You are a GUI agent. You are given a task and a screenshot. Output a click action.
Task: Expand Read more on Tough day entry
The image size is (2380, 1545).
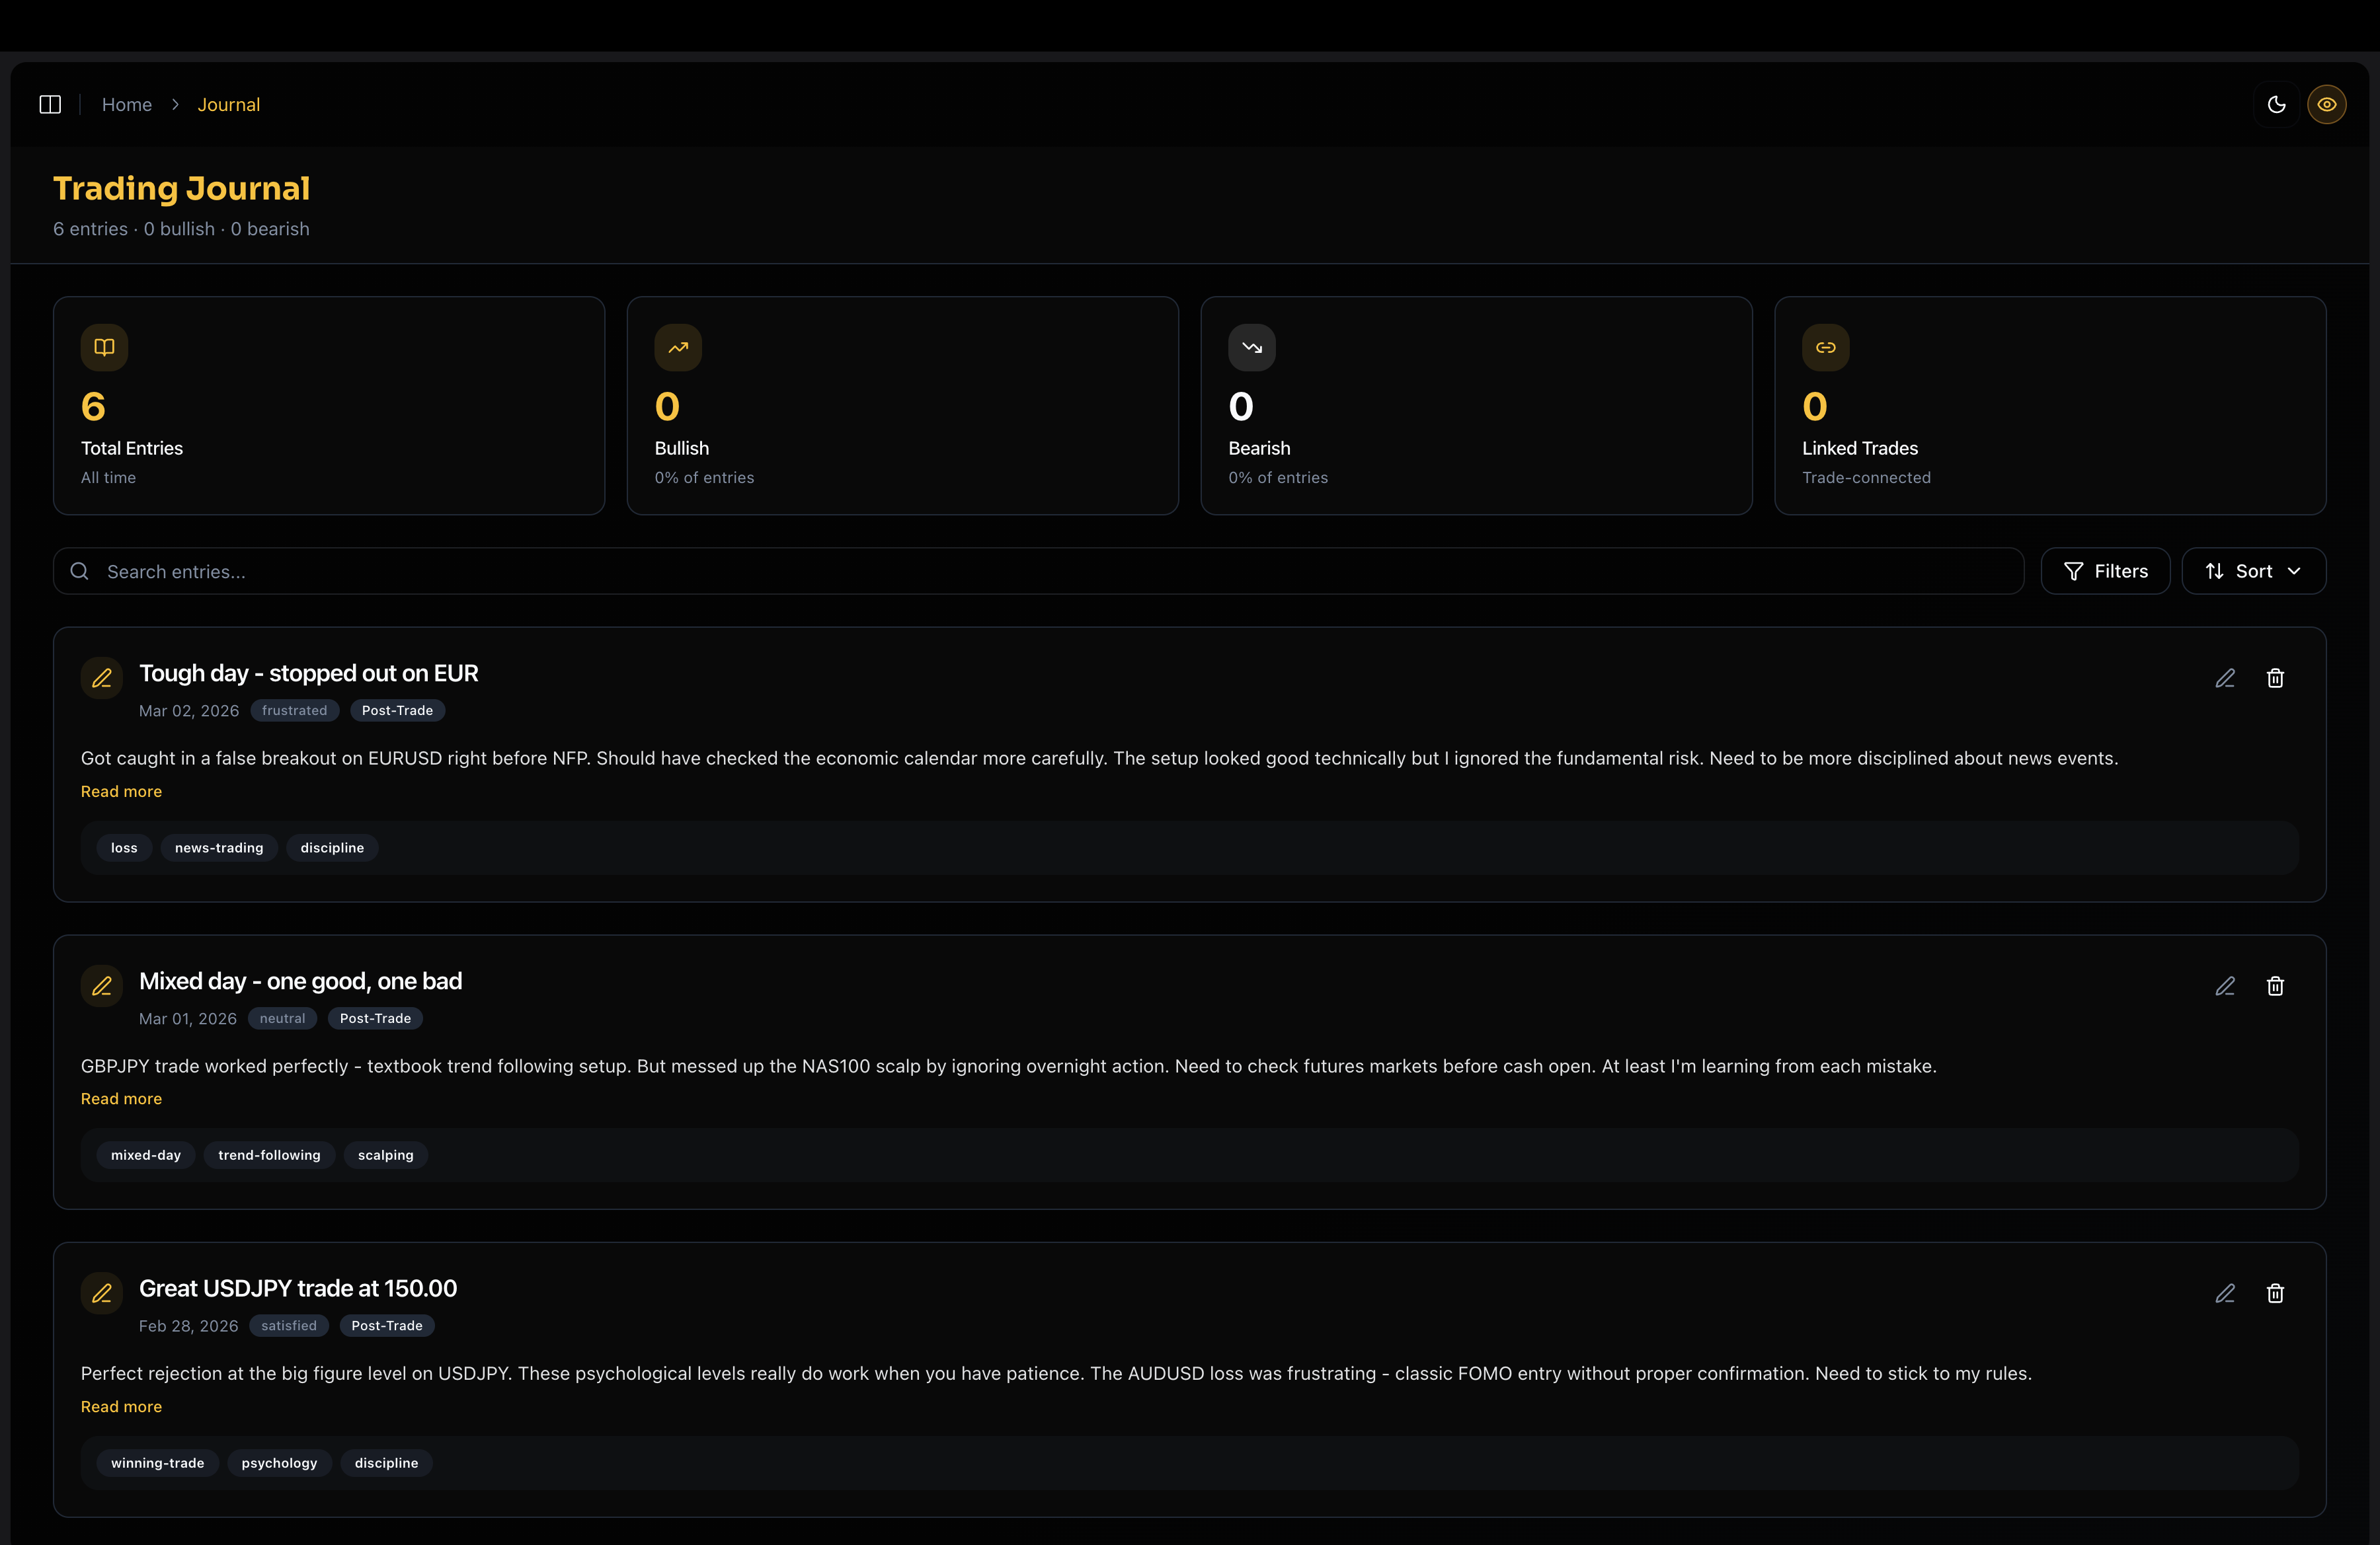tap(121, 792)
